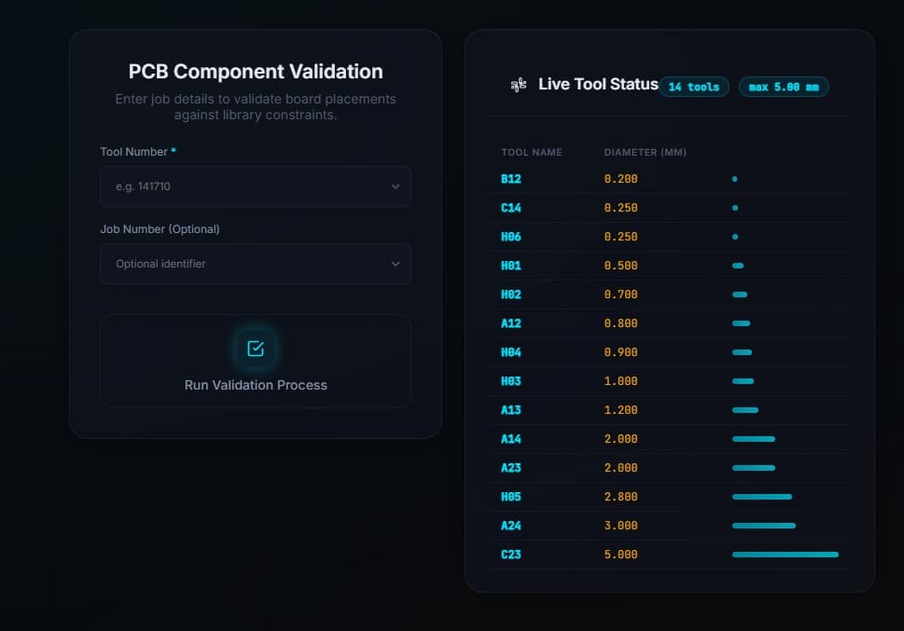
Task: Click diameter value 1.000 for H03
Action: (621, 381)
